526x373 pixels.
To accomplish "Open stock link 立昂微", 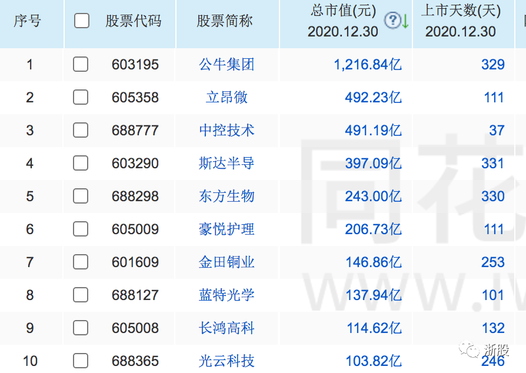I will point(227,97).
